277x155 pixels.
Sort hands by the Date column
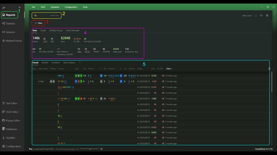click(x=169, y=69)
